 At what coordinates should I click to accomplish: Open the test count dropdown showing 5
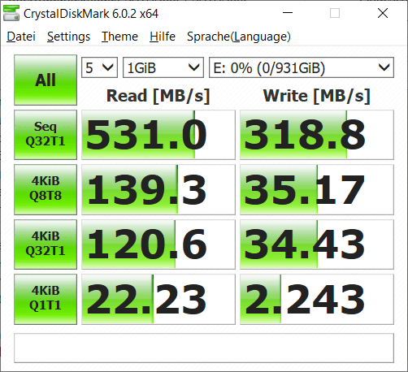pos(99,67)
